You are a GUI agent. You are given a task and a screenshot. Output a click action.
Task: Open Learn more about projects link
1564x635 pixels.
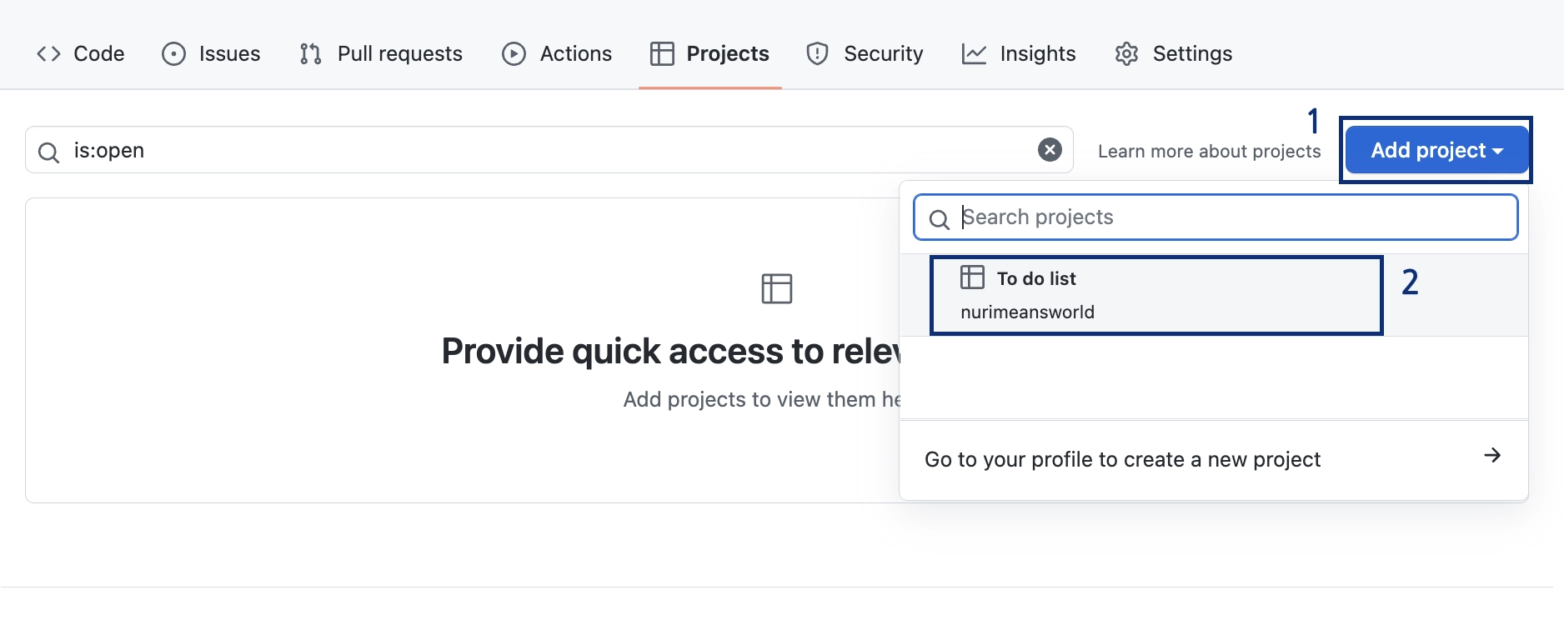1209,152
